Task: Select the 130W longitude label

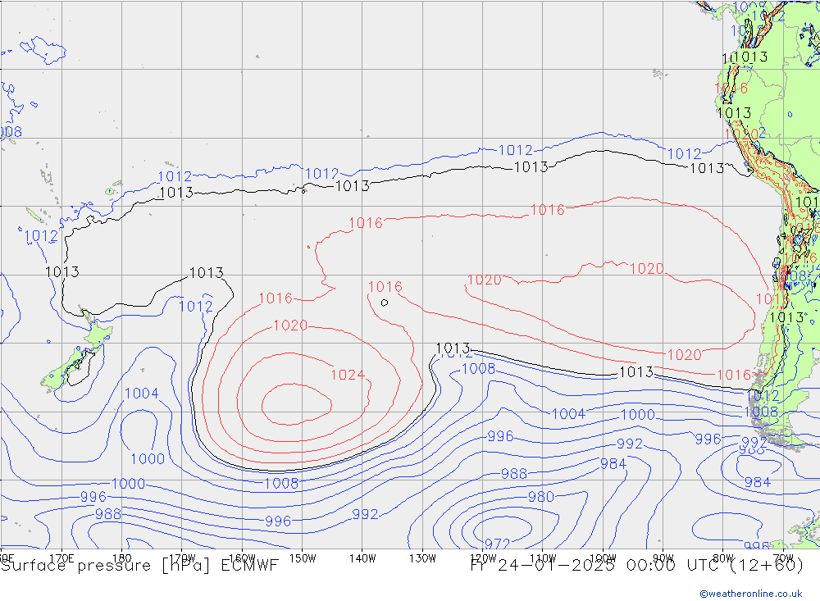Action: click(x=422, y=558)
